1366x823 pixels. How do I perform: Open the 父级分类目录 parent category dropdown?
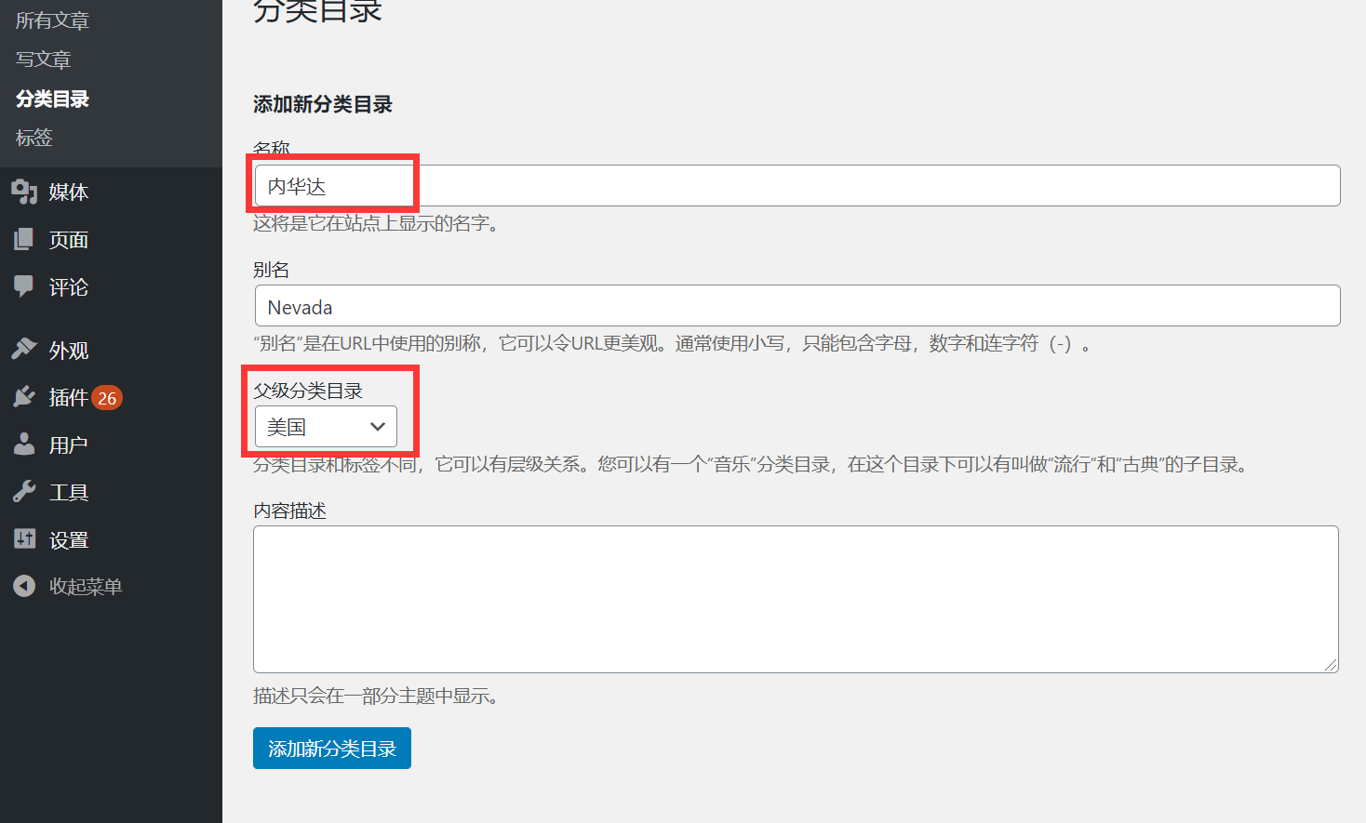(x=324, y=427)
